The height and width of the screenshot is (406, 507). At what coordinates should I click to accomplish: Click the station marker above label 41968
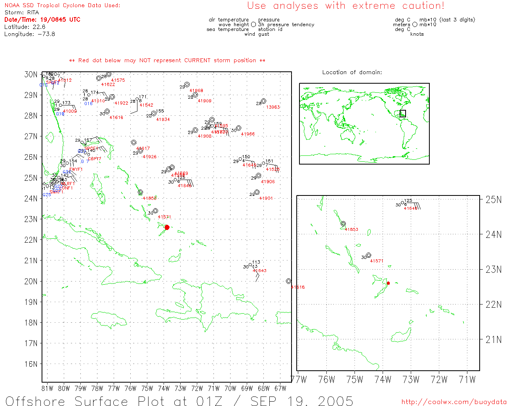187,84
